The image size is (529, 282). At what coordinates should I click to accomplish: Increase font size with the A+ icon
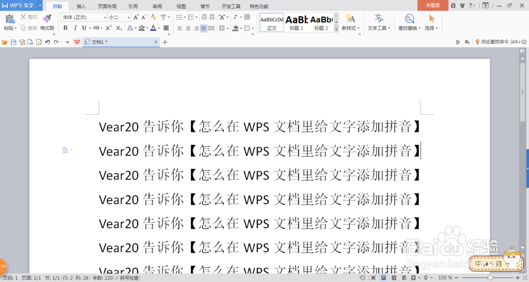point(136,17)
